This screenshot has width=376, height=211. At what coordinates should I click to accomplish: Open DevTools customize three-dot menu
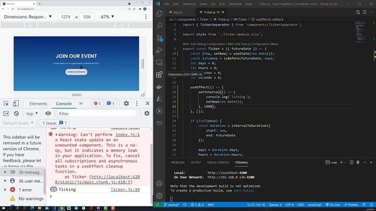137,103
